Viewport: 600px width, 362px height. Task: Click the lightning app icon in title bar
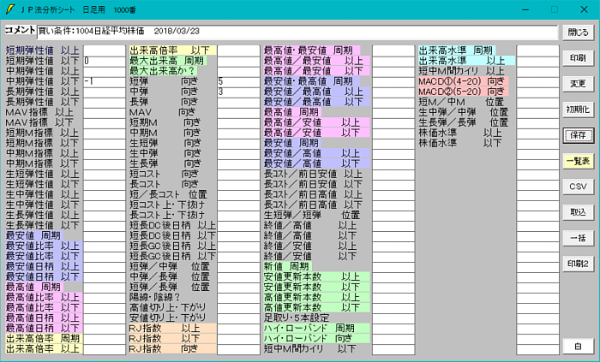9,9
